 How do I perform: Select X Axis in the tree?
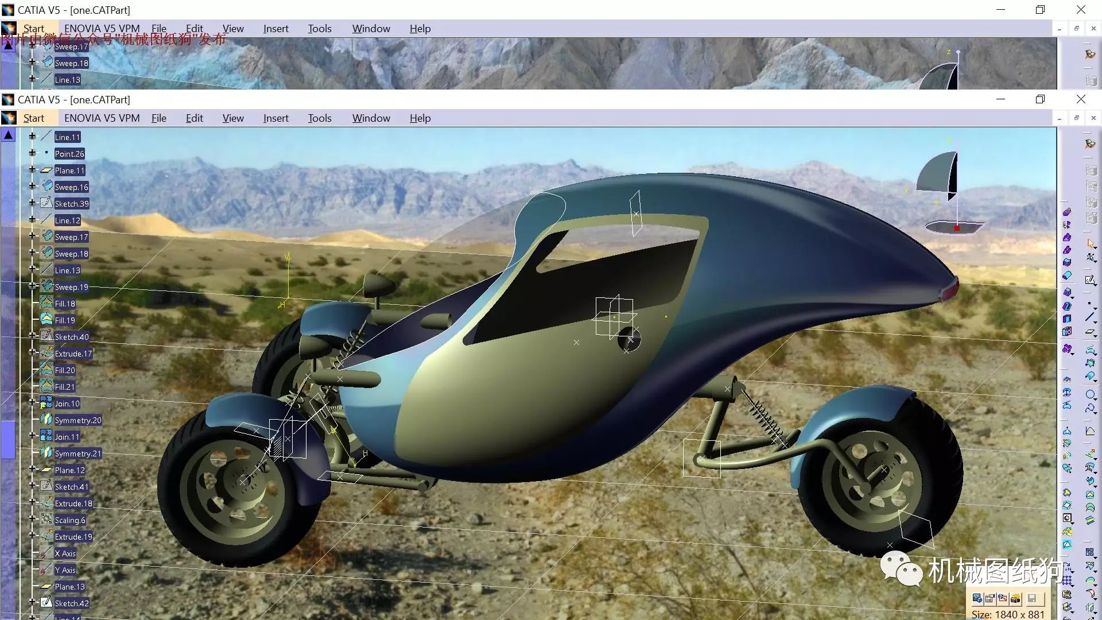65,553
